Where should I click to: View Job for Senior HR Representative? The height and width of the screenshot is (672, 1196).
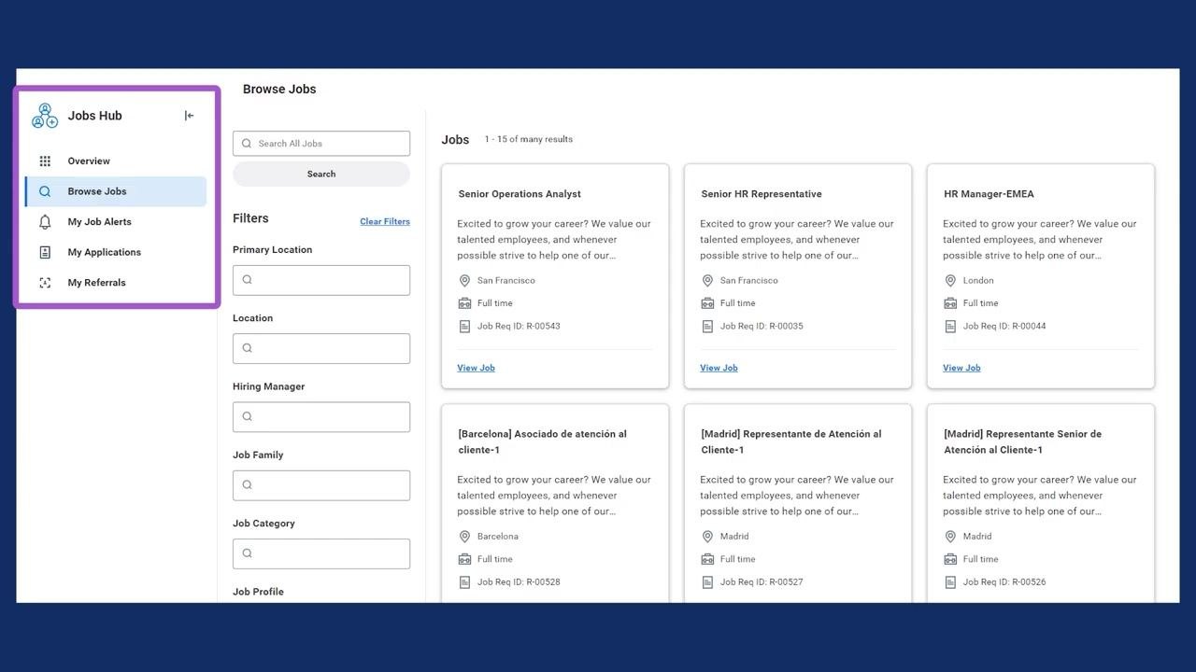[719, 368]
